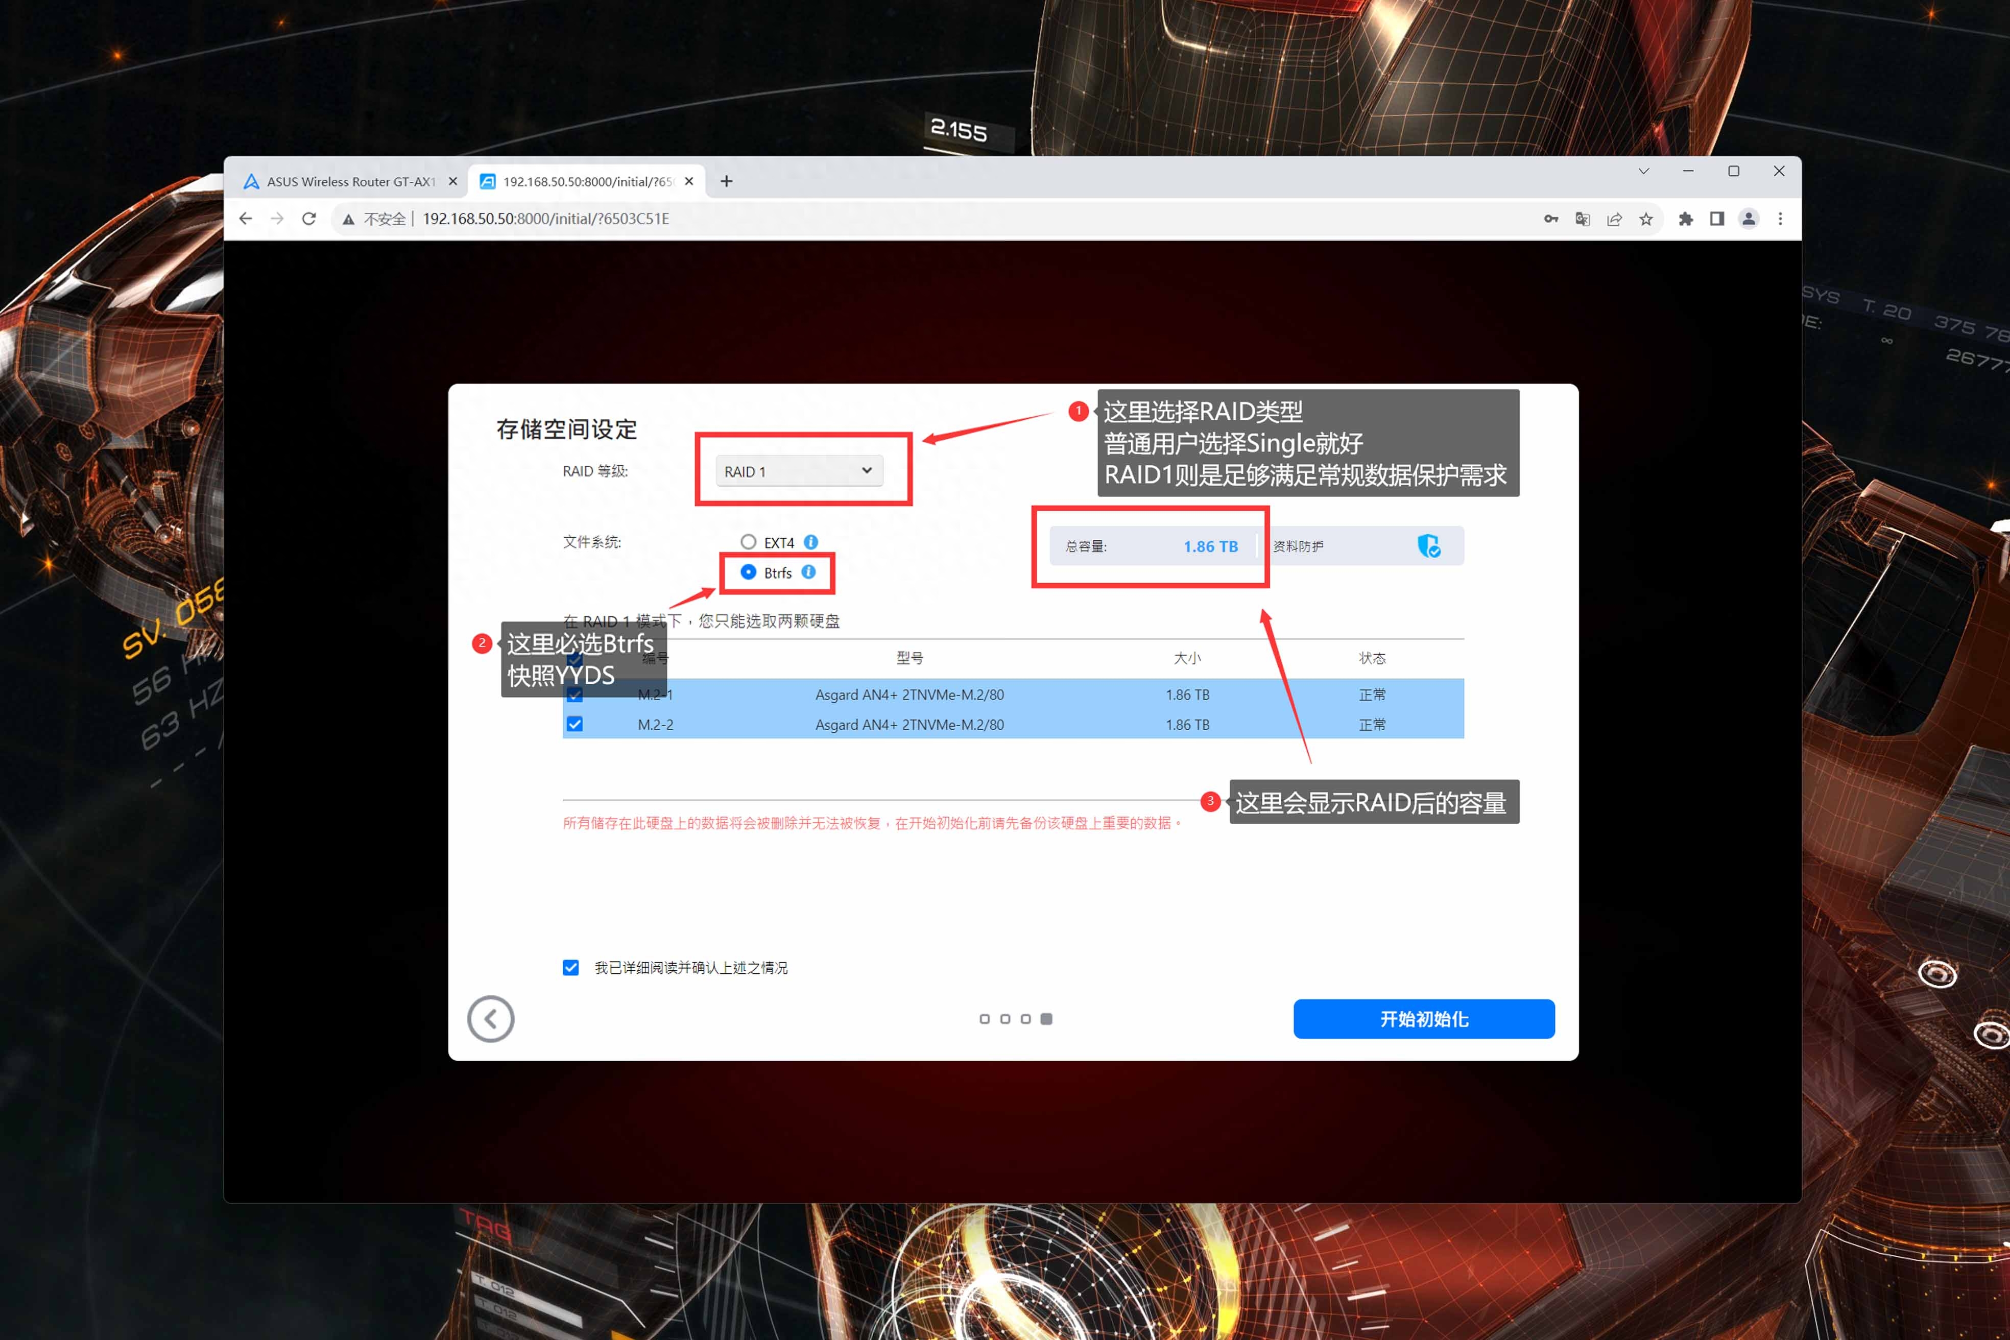The image size is (2010, 1340).
Task: Click the Btrfs info icon
Action: (x=808, y=572)
